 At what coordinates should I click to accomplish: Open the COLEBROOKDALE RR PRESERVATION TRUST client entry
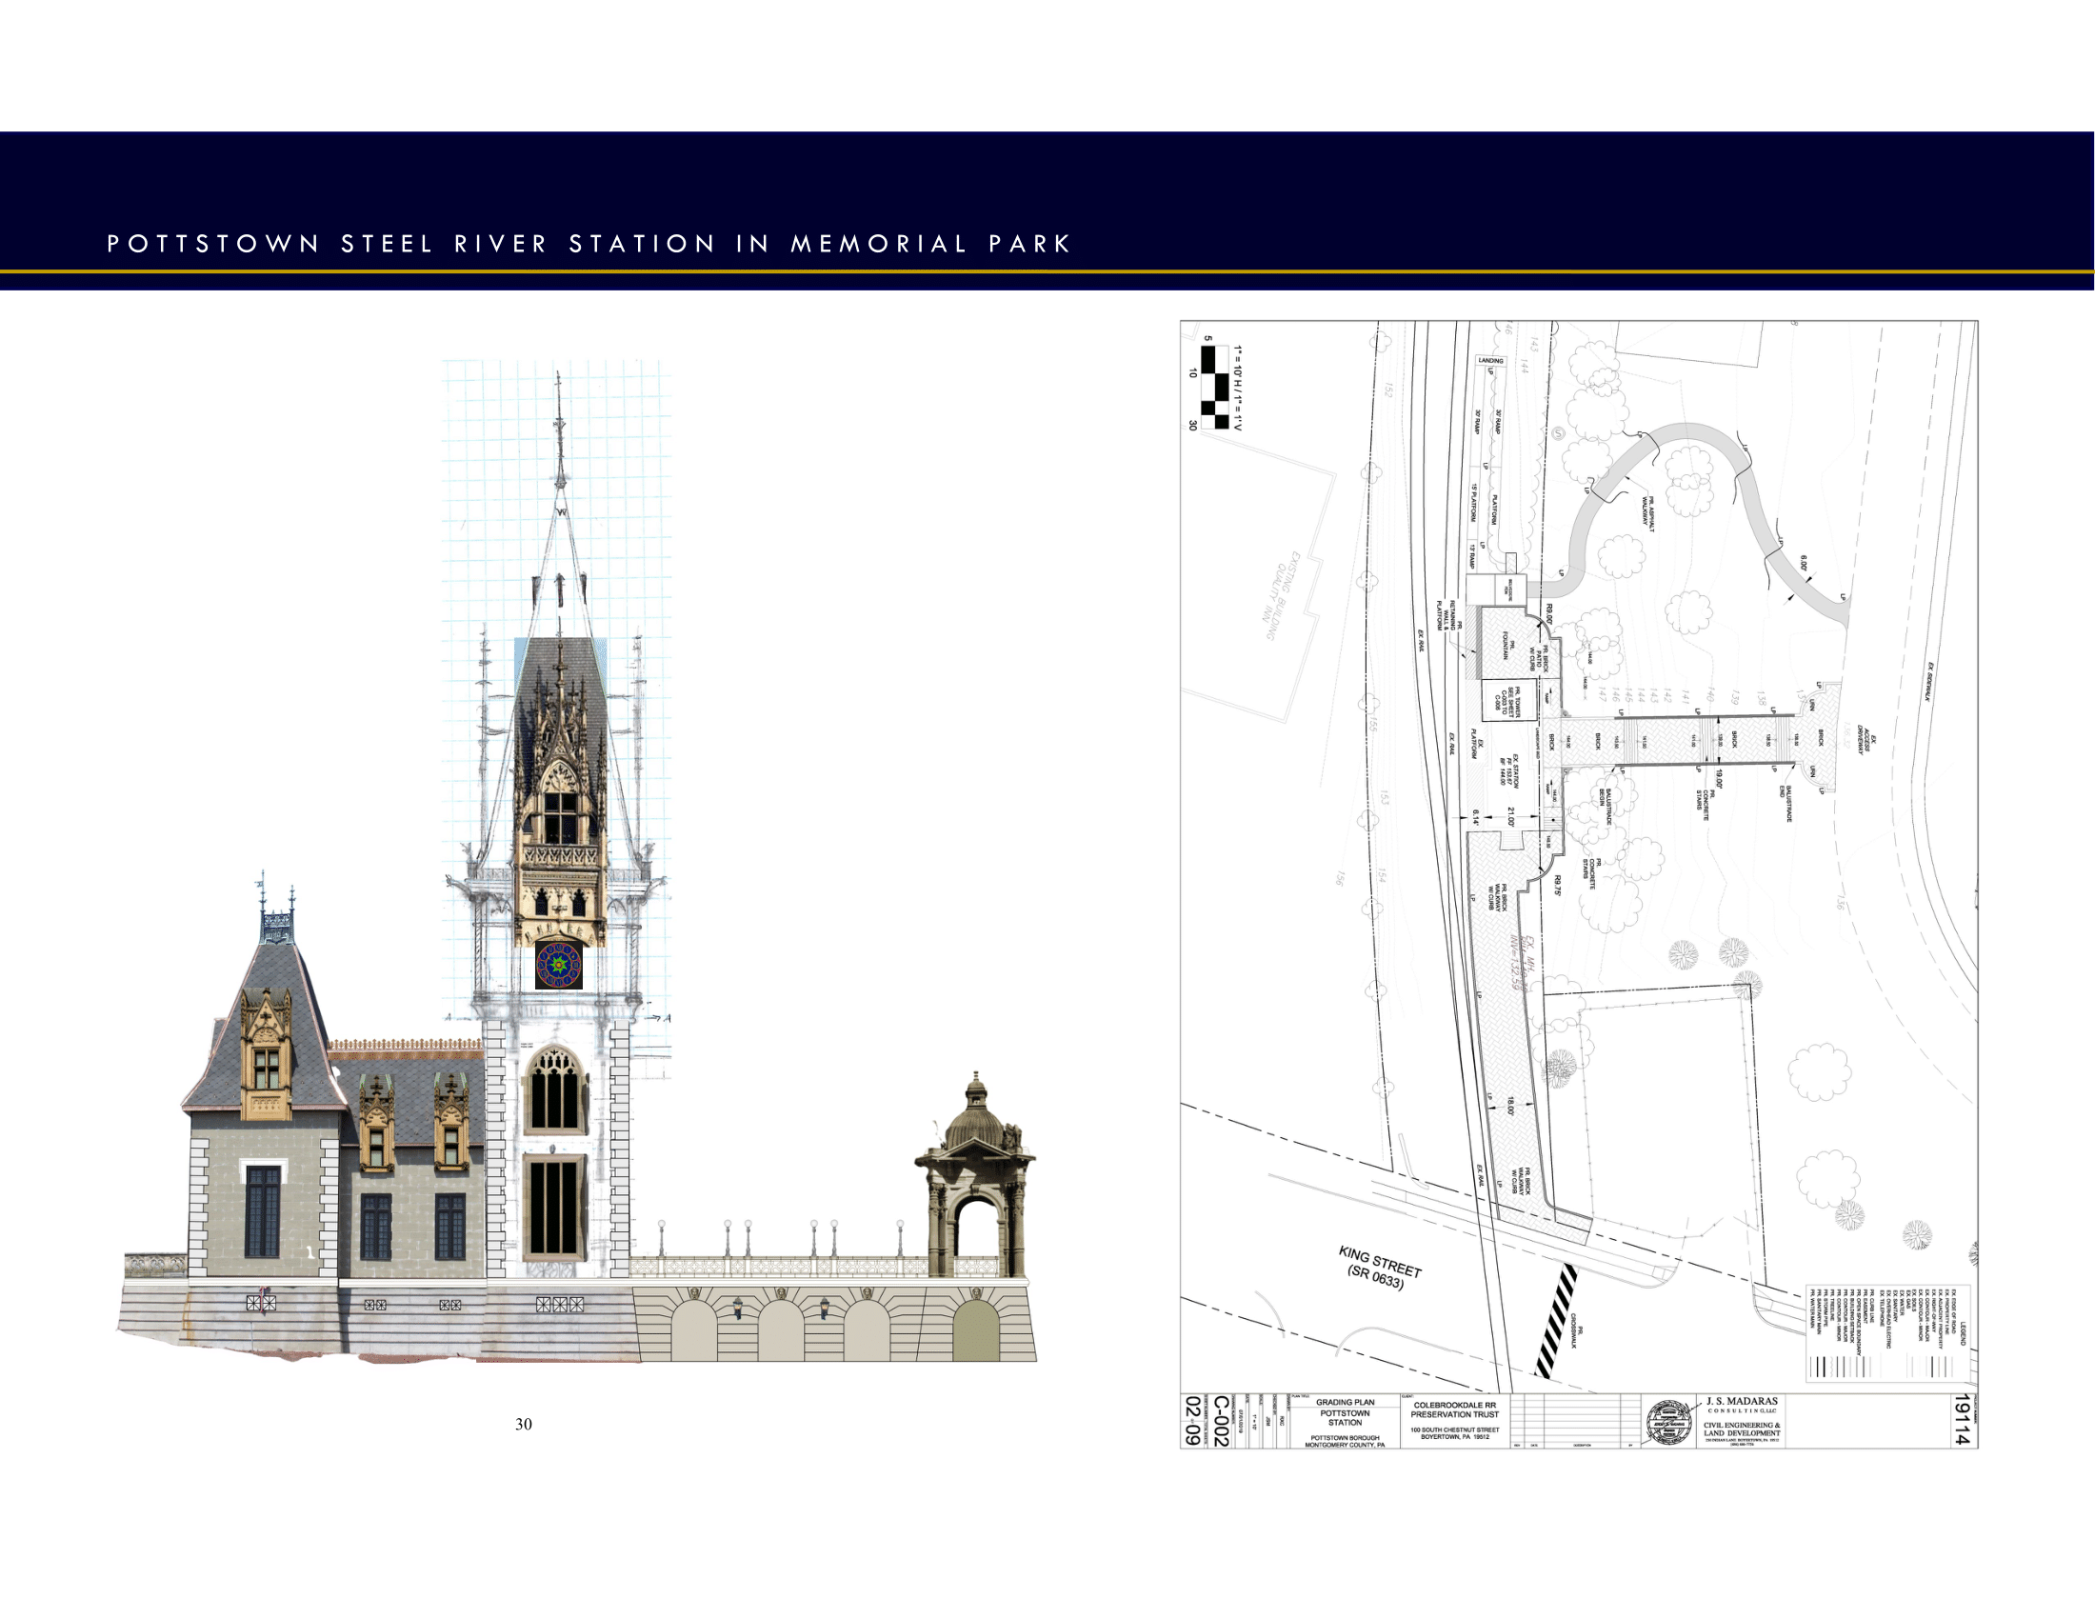point(1454,1409)
